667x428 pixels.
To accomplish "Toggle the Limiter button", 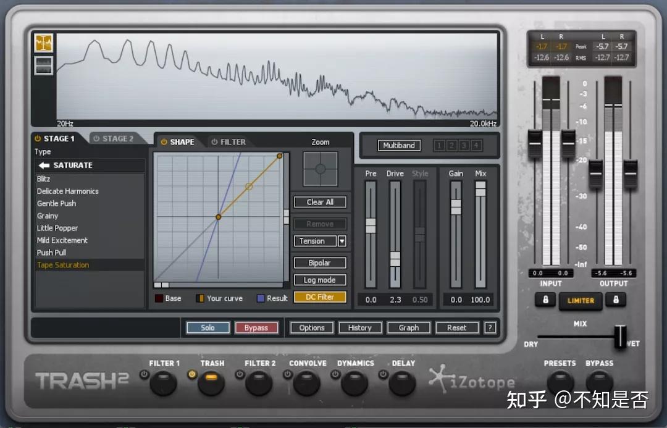I will coord(581,301).
